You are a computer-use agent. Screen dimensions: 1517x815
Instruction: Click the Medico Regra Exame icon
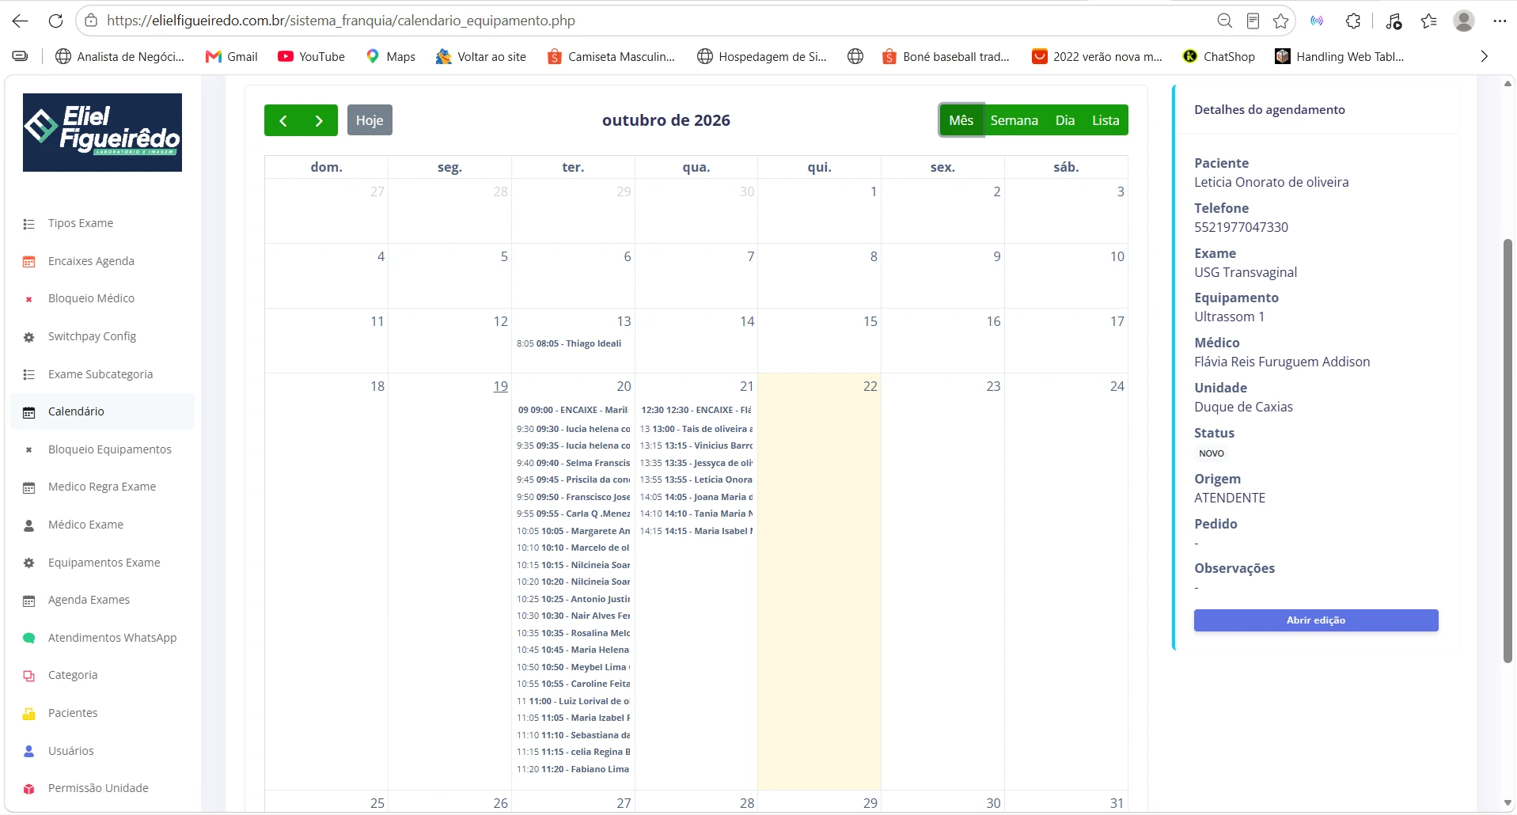click(x=29, y=487)
